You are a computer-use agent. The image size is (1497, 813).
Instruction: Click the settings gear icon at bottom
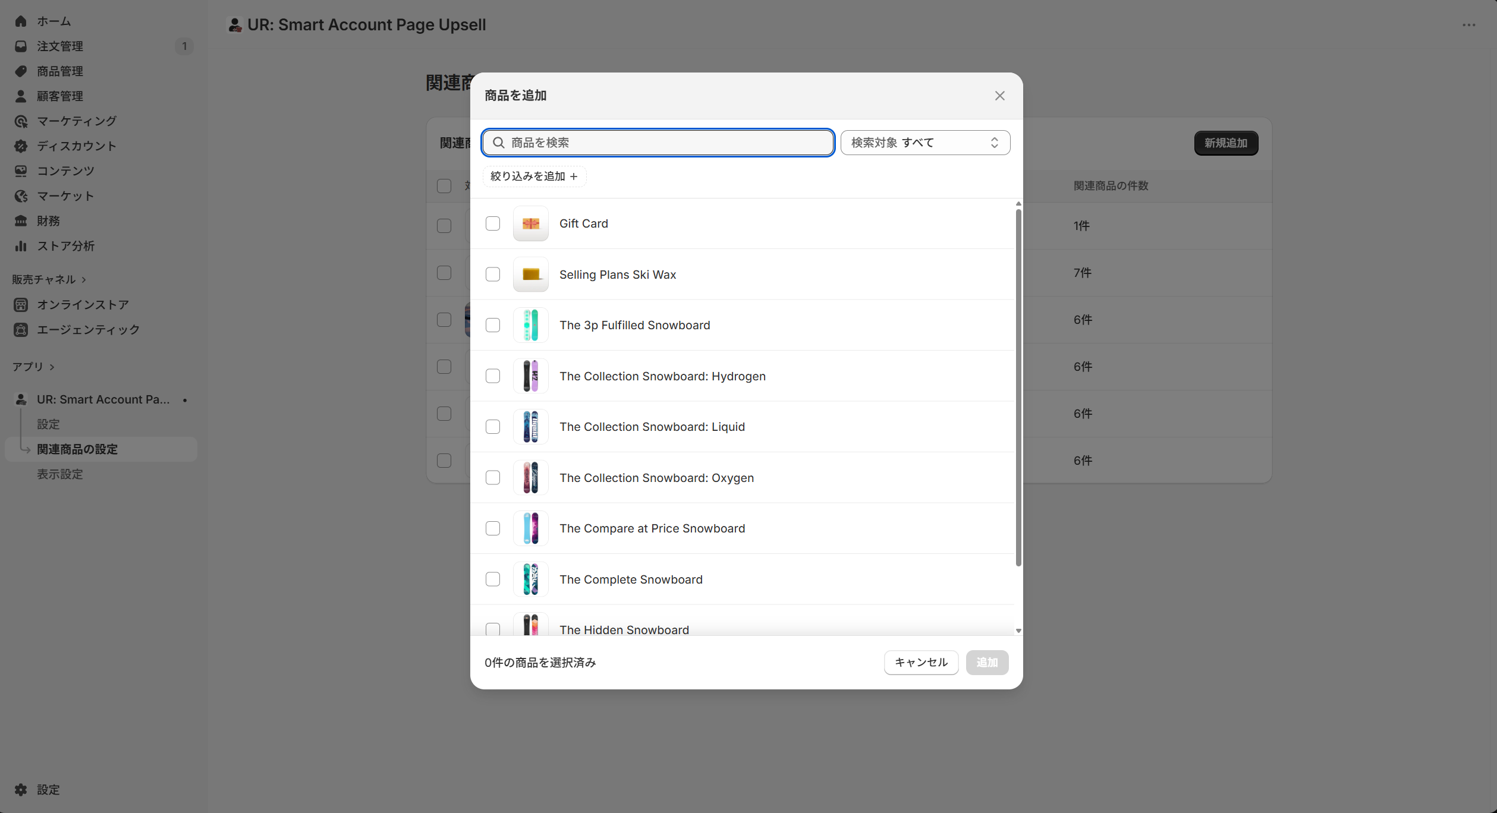click(21, 790)
